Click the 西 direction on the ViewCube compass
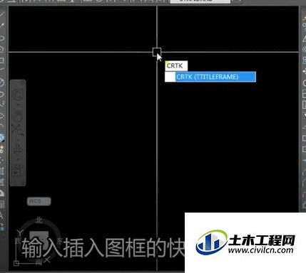Image resolution: width=306 pixels, height=273 pixels. 18,241
